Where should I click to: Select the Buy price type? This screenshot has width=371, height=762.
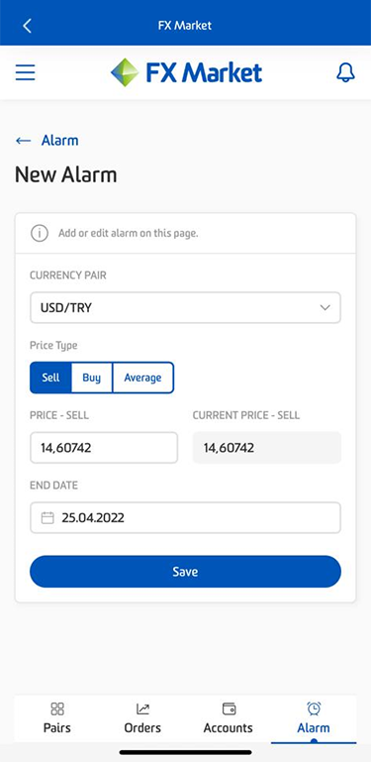(91, 378)
